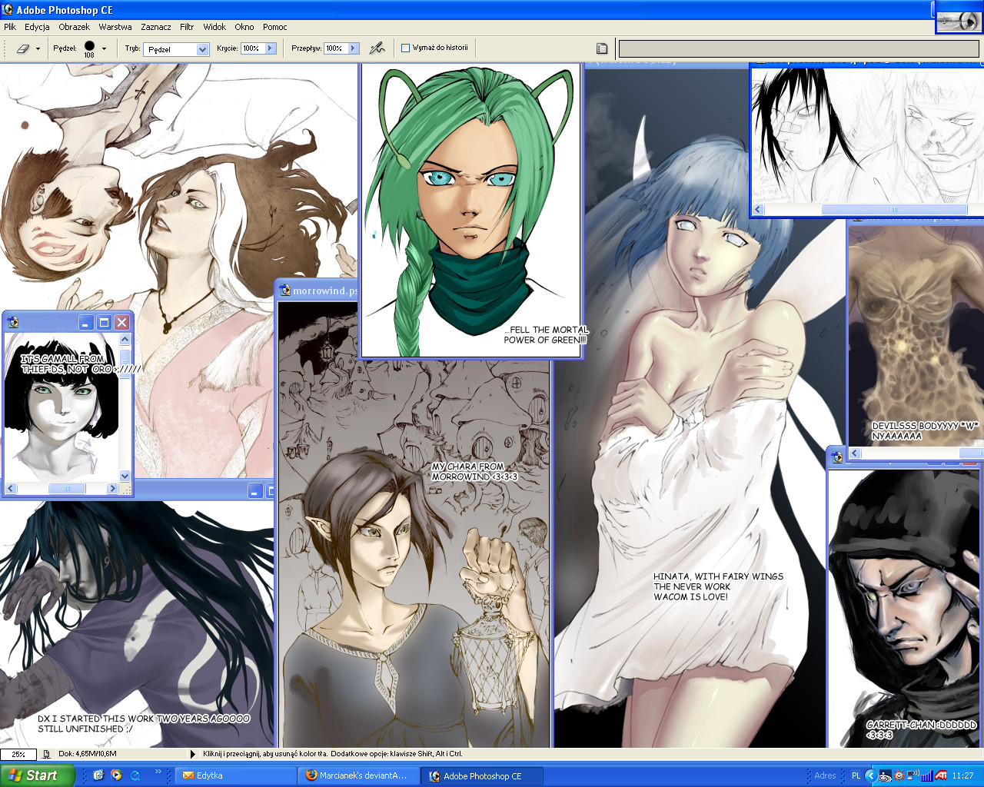Click horizontal scroll thumb in sketch window
Viewport: 984px width, 787px height.
894,209
